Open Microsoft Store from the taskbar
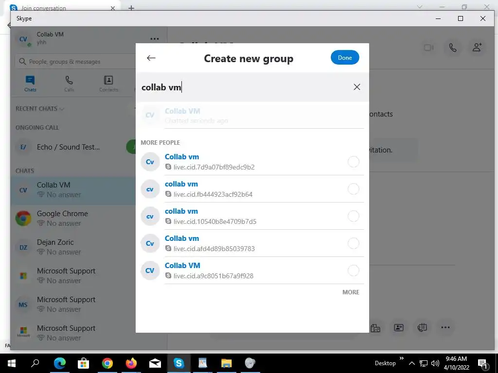The width and height of the screenshot is (498, 373). pos(83,363)
